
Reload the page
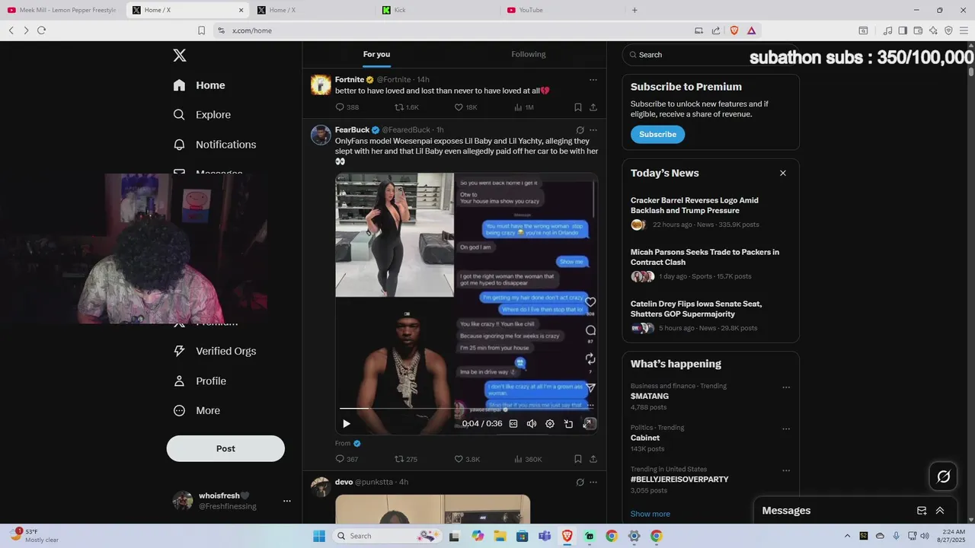coord(41,30)
